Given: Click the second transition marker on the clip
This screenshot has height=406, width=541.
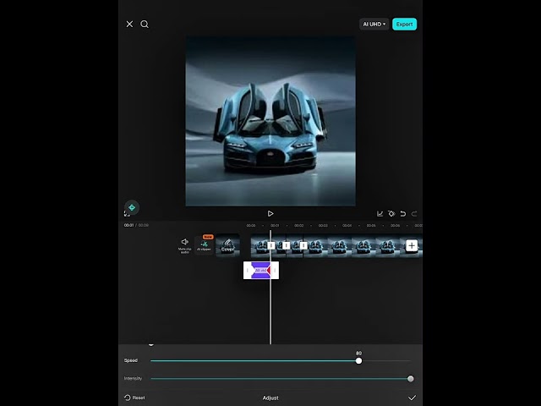Looking at the screenshot, I should [x=286, y=245].
